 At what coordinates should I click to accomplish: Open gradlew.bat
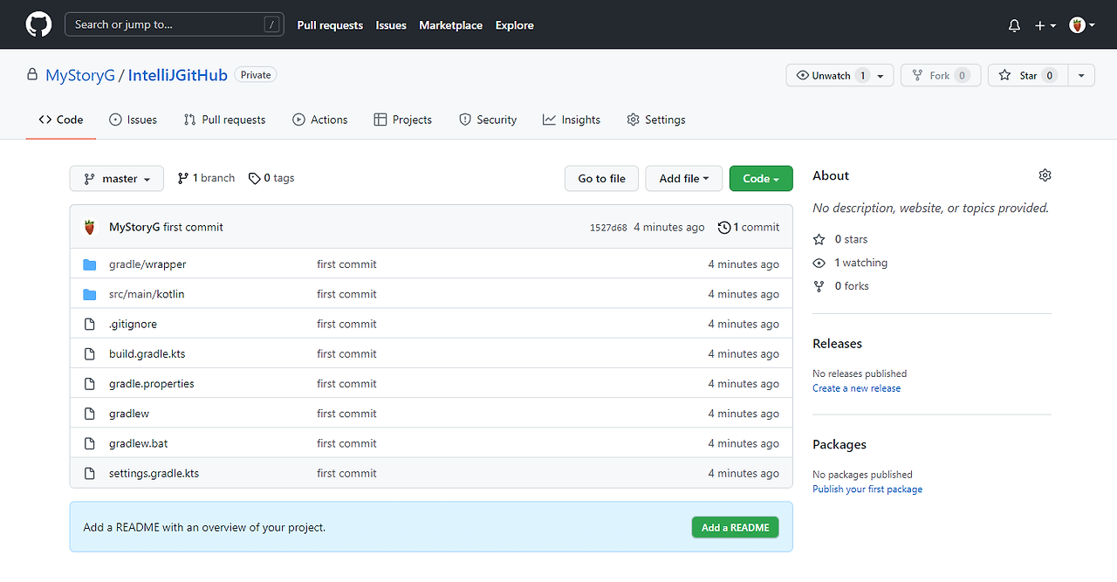139,443
